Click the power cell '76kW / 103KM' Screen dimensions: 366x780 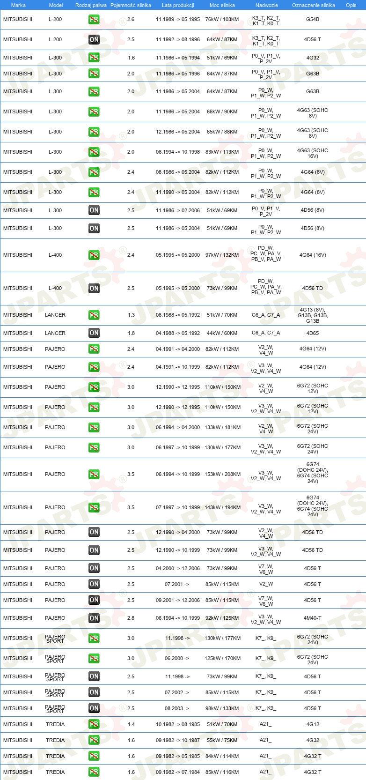point(222,20)
